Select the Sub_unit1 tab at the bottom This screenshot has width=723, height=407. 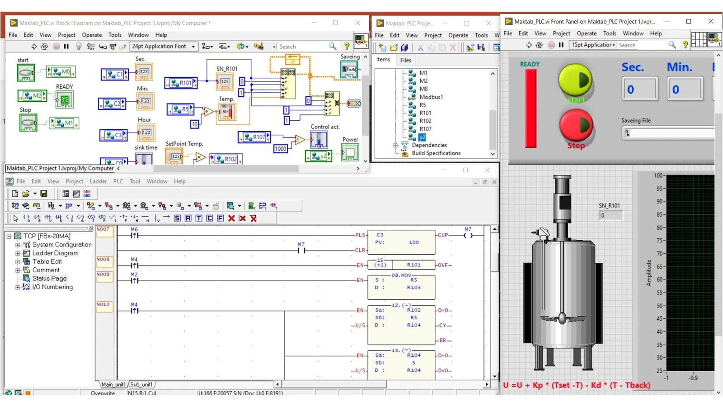click(141, 384)
